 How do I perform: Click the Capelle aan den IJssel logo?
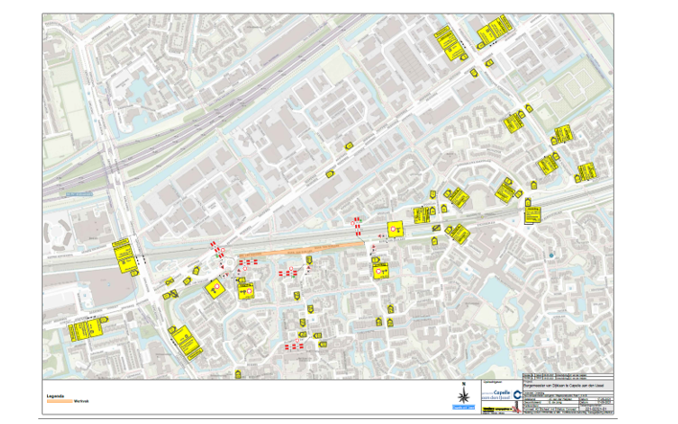pos(499,393)
